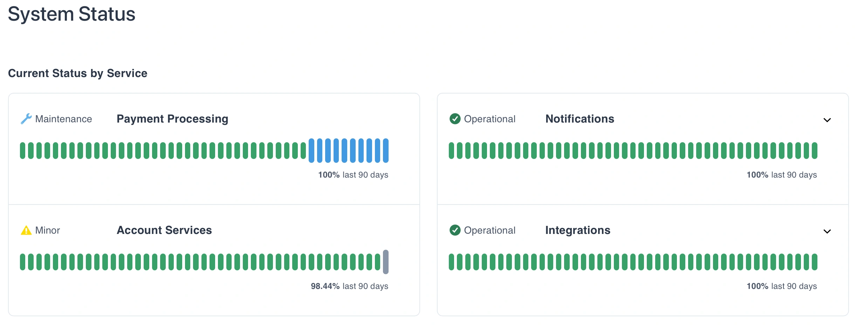Click the first green bar of Integrations uptime
The width and height of the screenshot is (857, 325).
[x=452, y=262]
